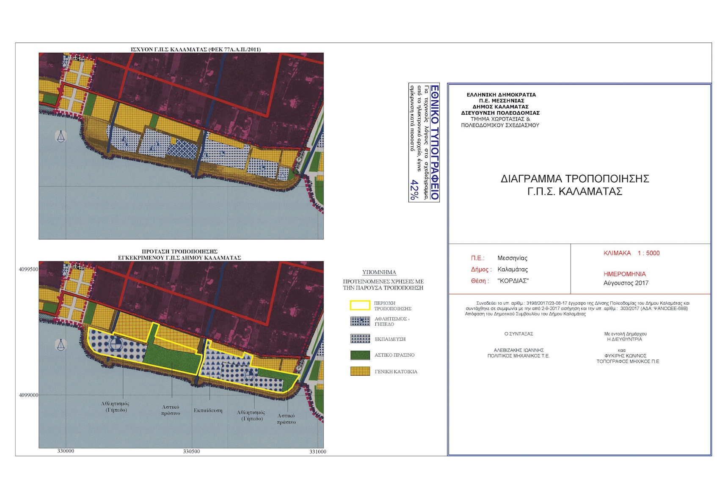The height and width of the screenshot is (498, 717).
Task: Click the ΑΘΛΗΤΙΣΜΟΣ - ΓΗΠΕΔΟ legend symbol
Action: pyautogui.click(x=360, y=322)
